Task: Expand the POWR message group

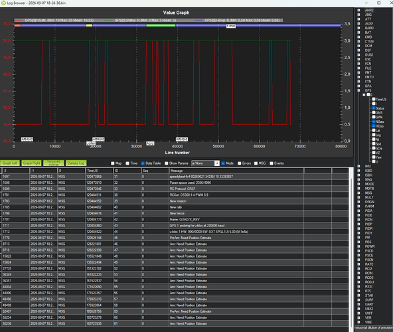Action: click(358, 246)
